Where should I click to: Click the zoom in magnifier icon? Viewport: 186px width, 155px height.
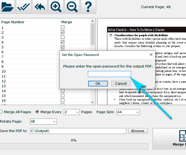coord(56,7)
